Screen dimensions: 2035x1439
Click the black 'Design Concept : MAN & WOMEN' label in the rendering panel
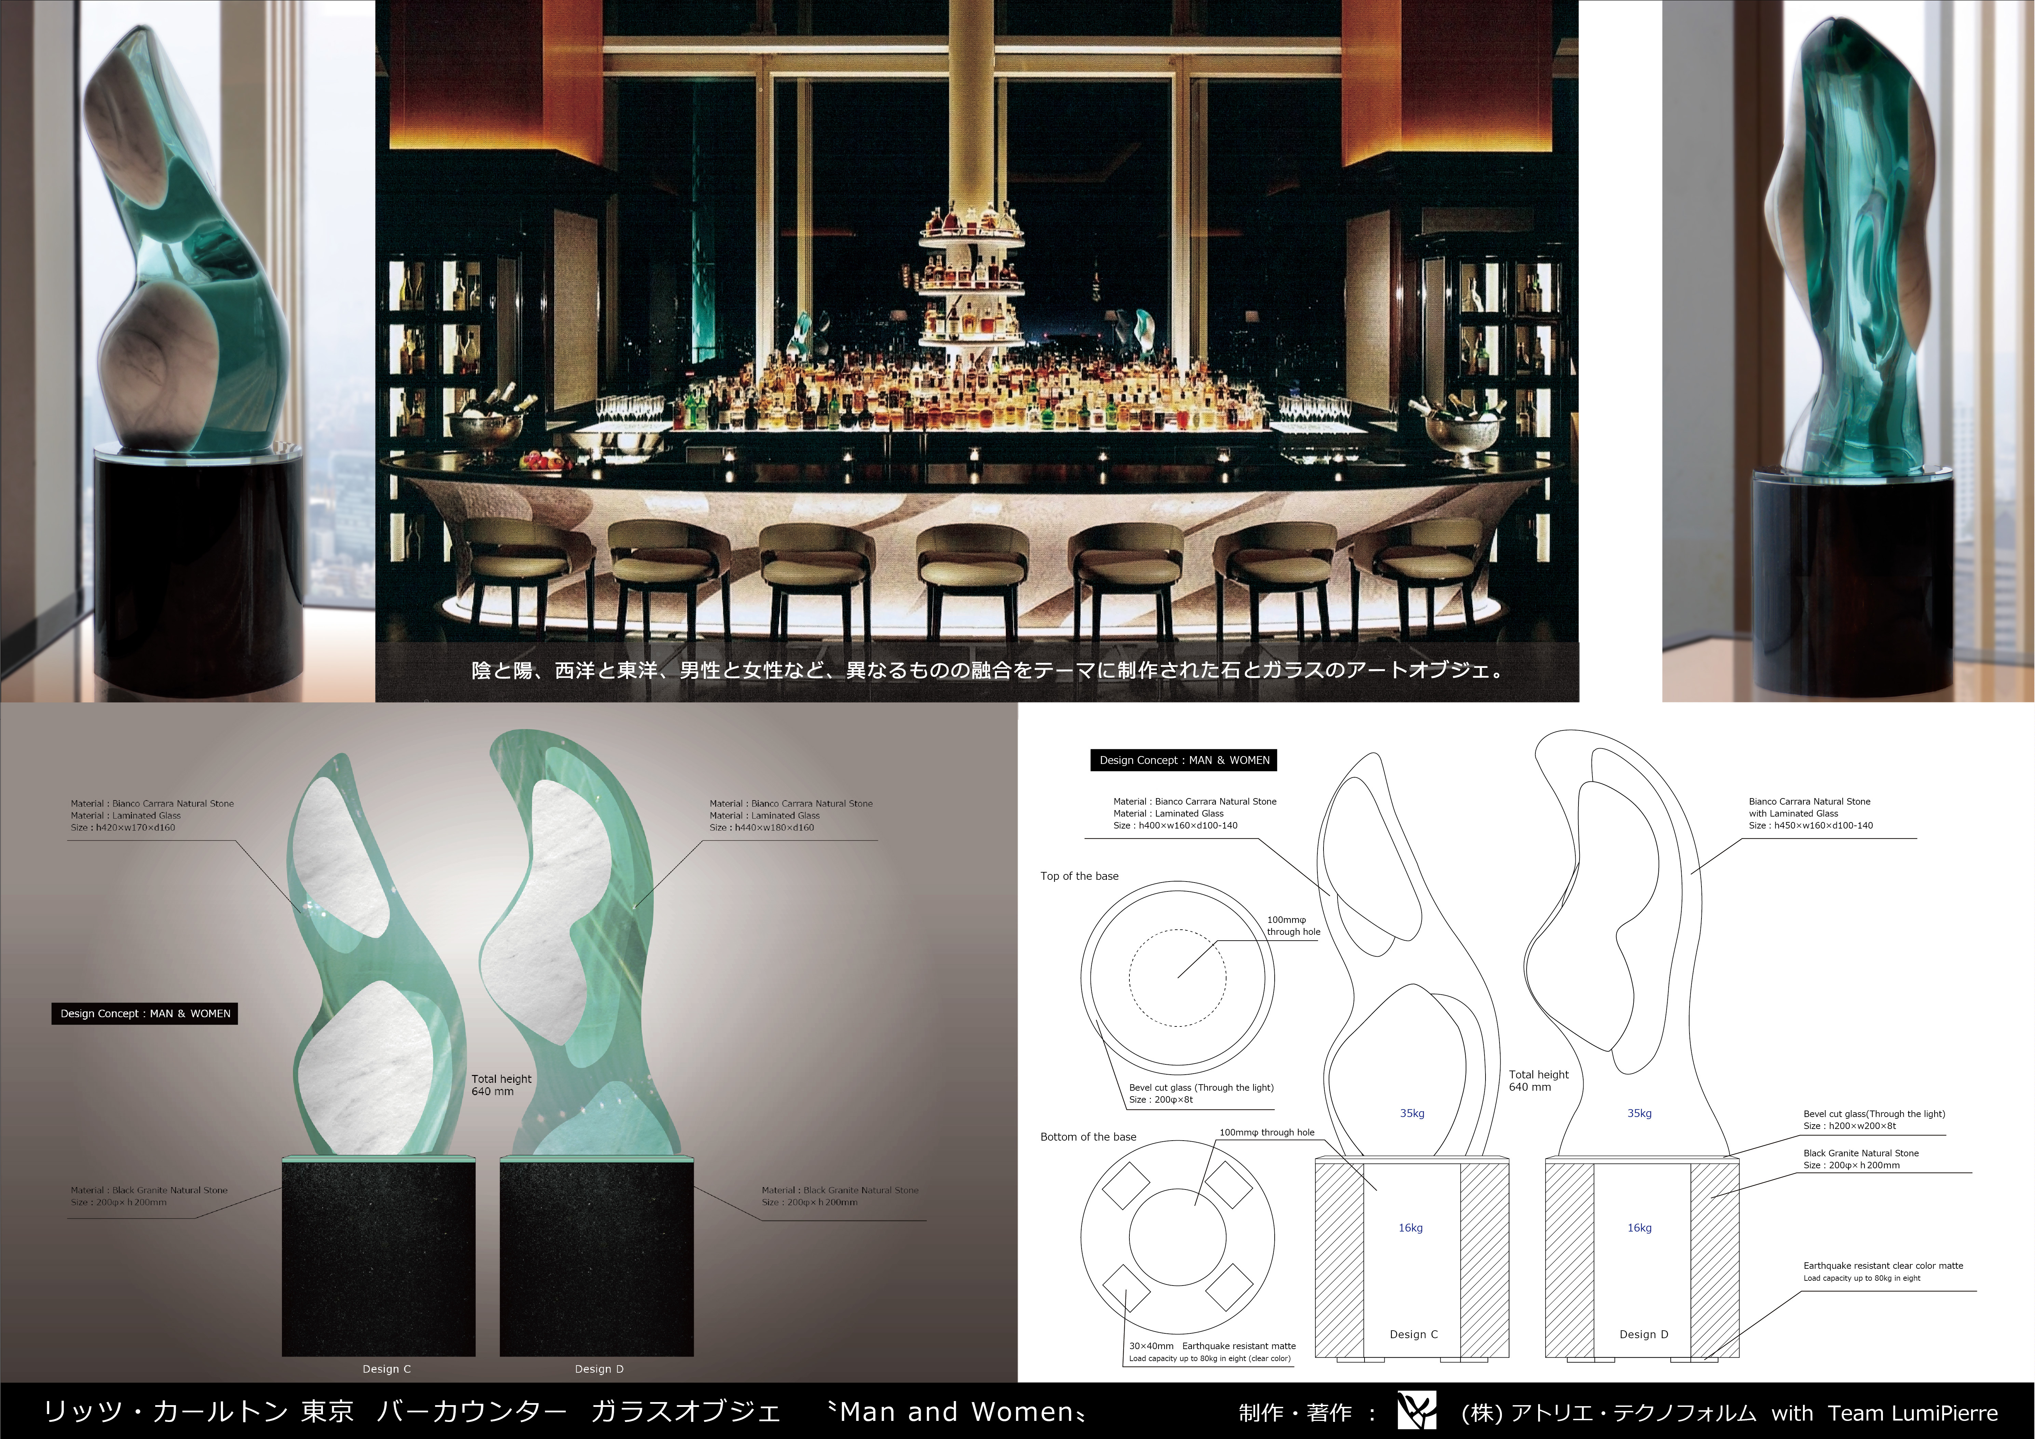click(x=145, y=1013)
